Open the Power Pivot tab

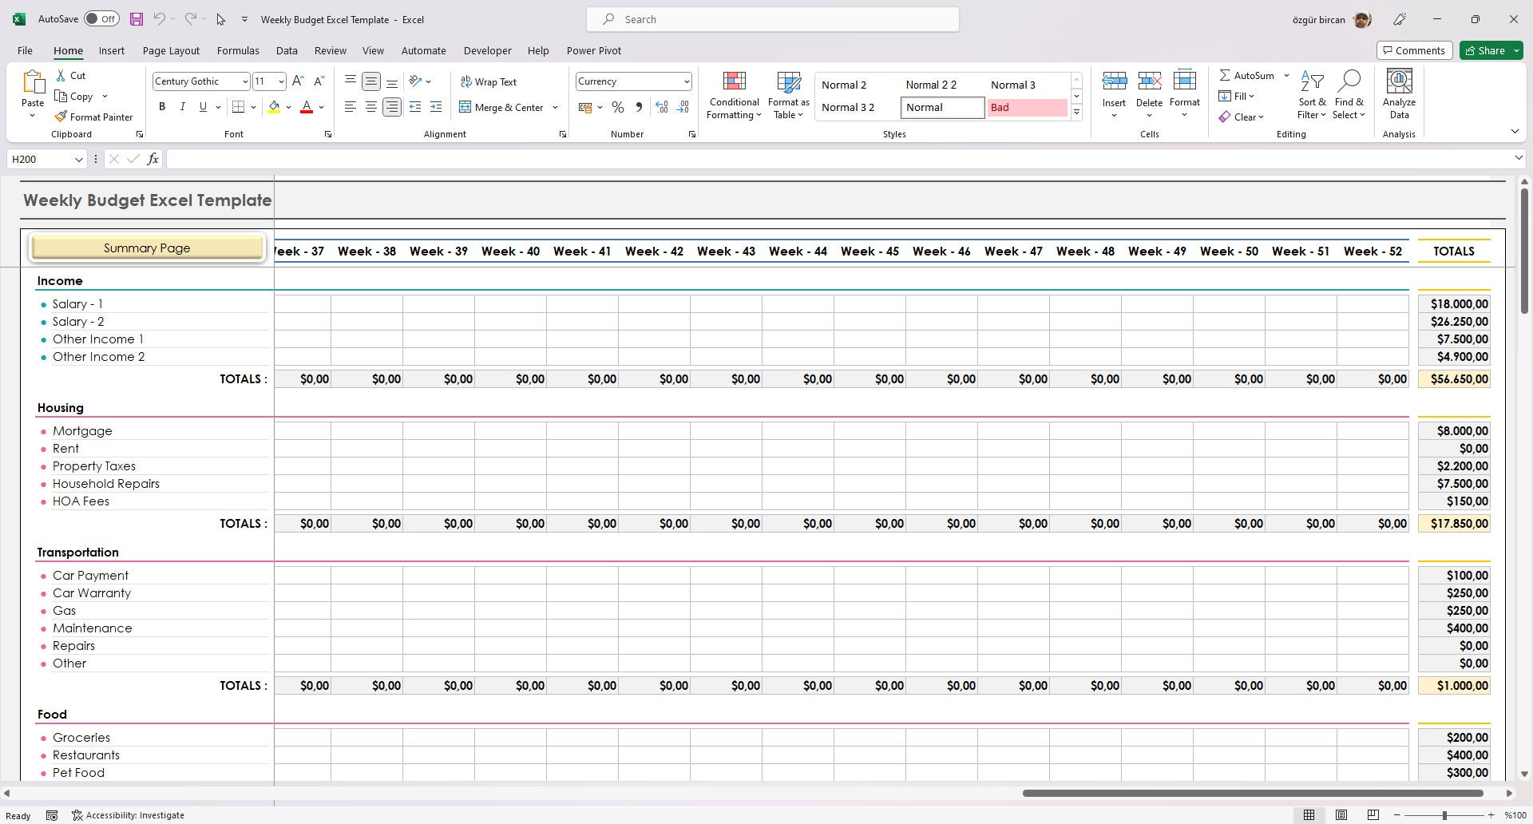(593, 50)
